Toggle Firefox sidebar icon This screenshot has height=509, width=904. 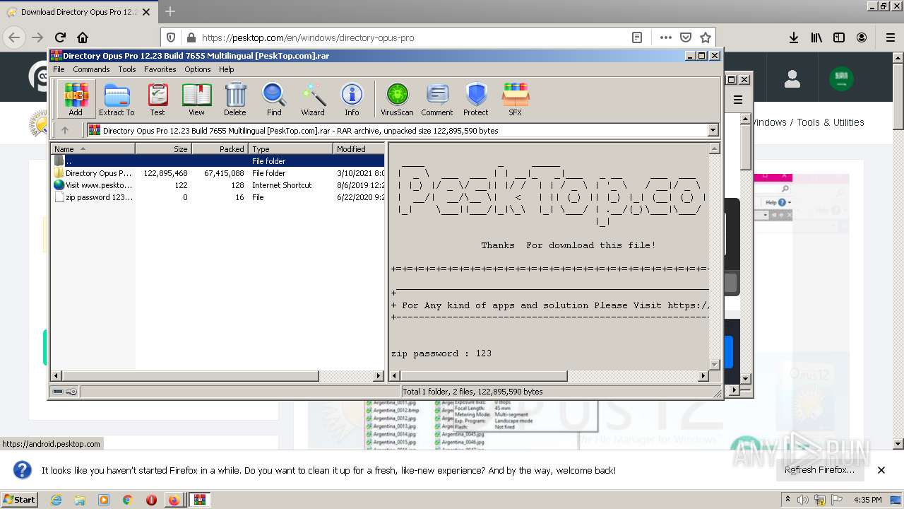pos(839,37)
